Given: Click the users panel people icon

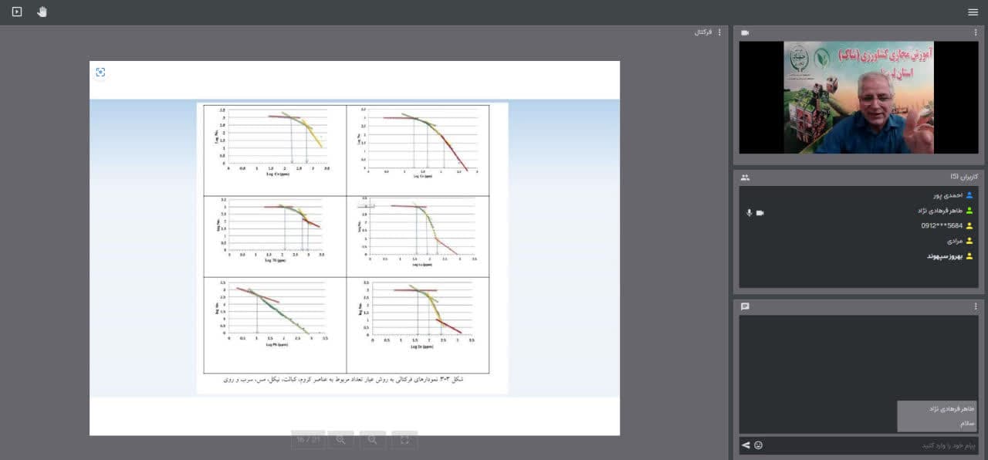Looking at the screenshot, I should [745, 177].
